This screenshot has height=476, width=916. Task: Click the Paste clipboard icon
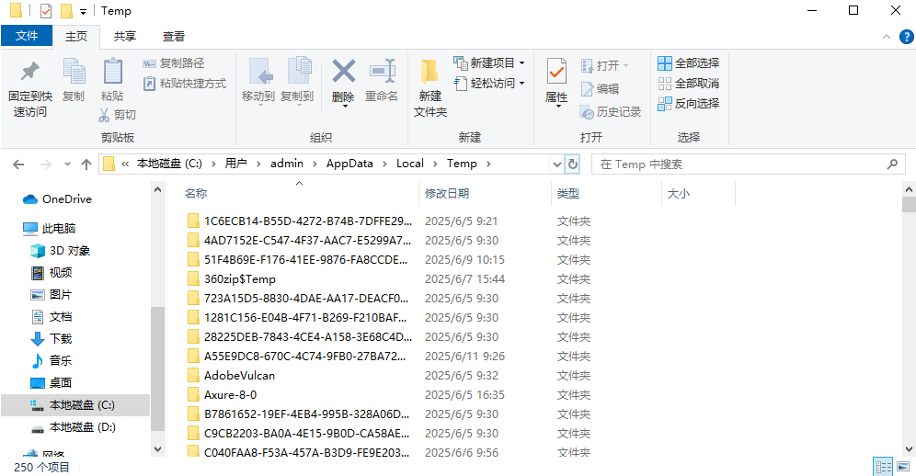112,72
